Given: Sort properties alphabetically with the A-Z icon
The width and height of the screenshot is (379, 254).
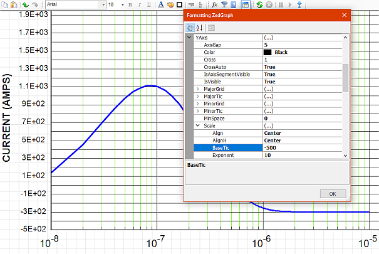Looking at the screenshot, I should click(x=199, y=28).
